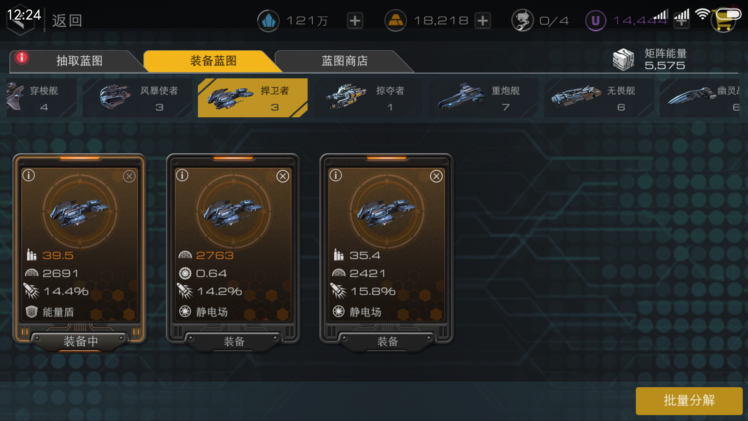The width and height of the screenshot is (748, 421).
Task: Go back with the 返回 button
Action: click(x=67, y=21)
